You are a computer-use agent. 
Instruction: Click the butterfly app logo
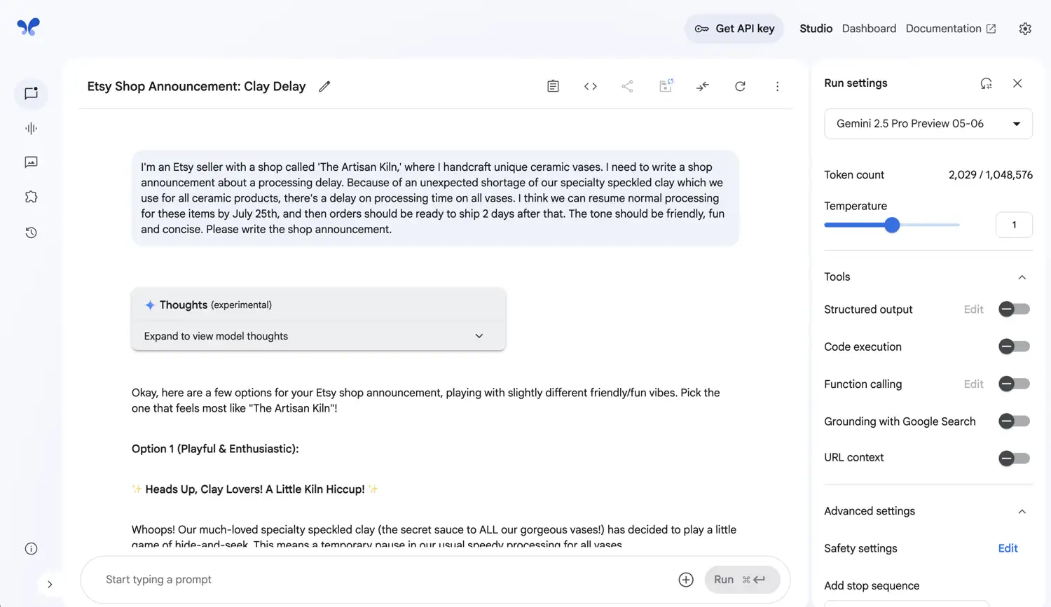pos(29,27)
